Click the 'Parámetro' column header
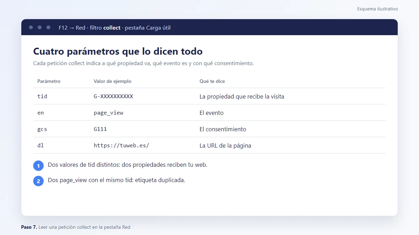Viewport: 419px width, 235px height. [x=49, y=81]
